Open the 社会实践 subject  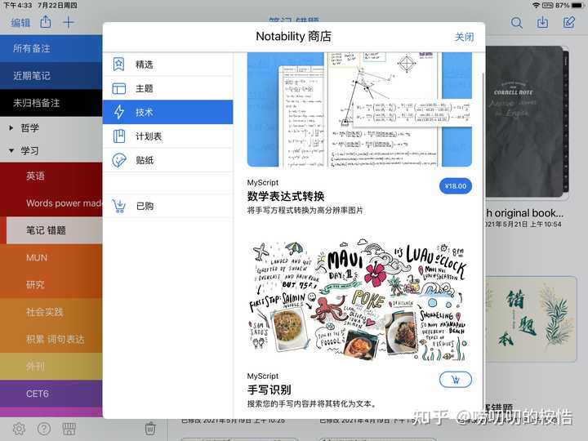tap(51, 312)
